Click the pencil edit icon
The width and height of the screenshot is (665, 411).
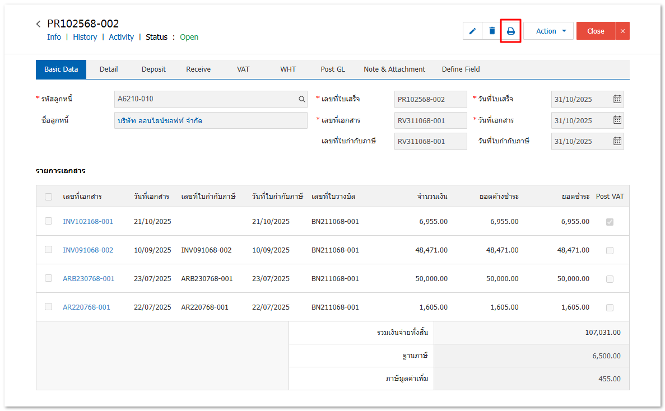click(472, 31)
